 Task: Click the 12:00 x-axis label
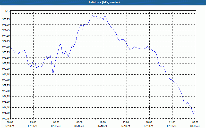tap(103, 122)
